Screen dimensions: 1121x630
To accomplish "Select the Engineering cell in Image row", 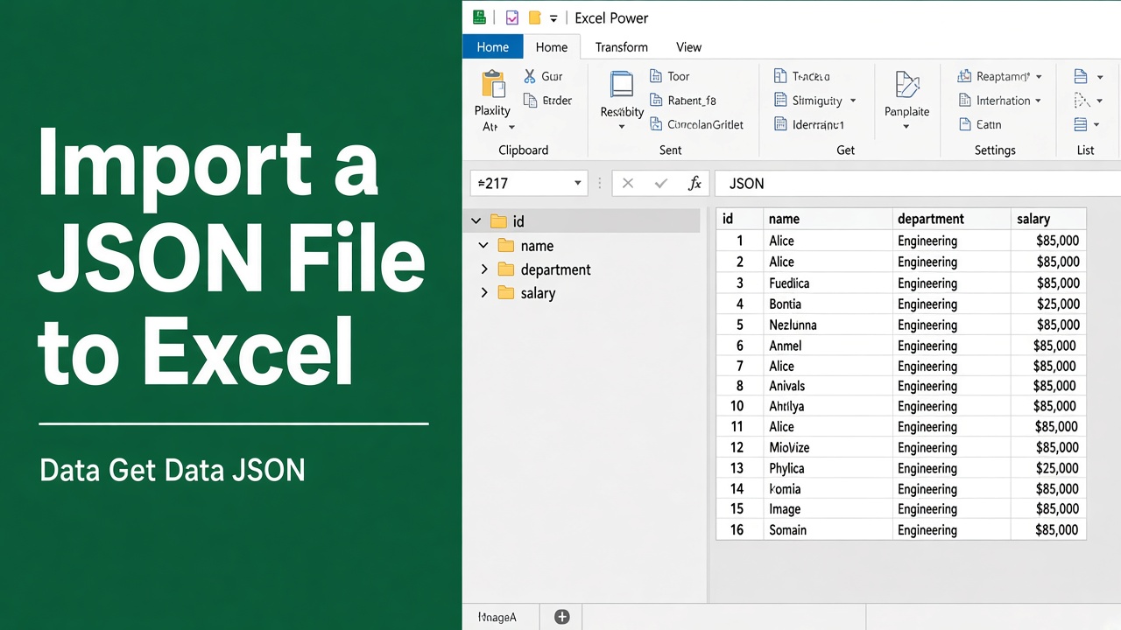I will tap(951, 508).
